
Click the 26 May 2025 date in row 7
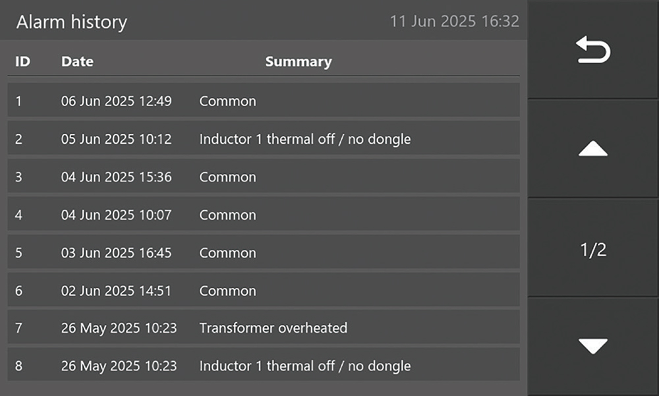point(119,328)
